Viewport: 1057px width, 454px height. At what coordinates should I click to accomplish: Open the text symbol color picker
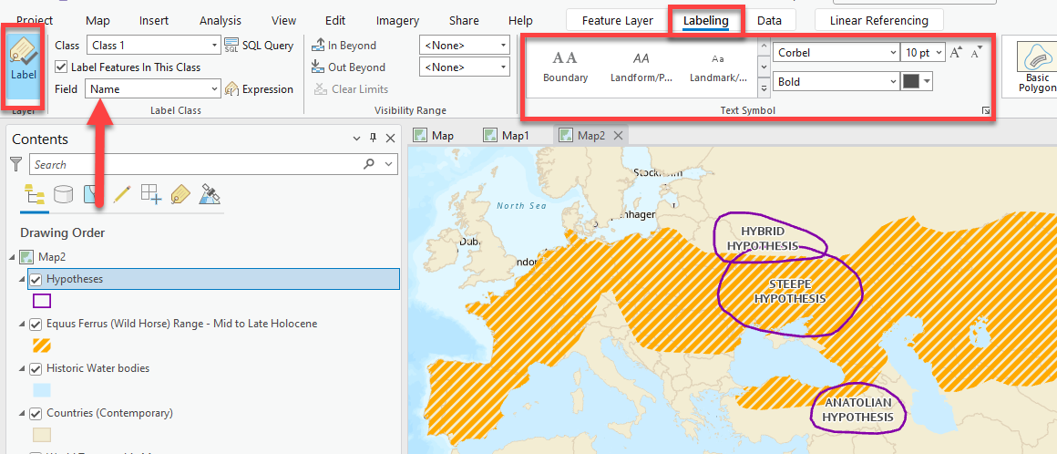click(917, 82)
